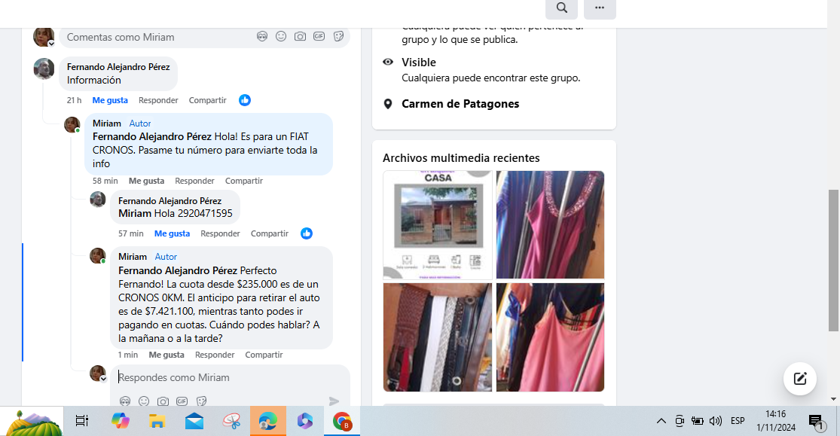
Task: Click Responder under the 'Hola 2920471595' comment
Action: (x=220, y=233)
